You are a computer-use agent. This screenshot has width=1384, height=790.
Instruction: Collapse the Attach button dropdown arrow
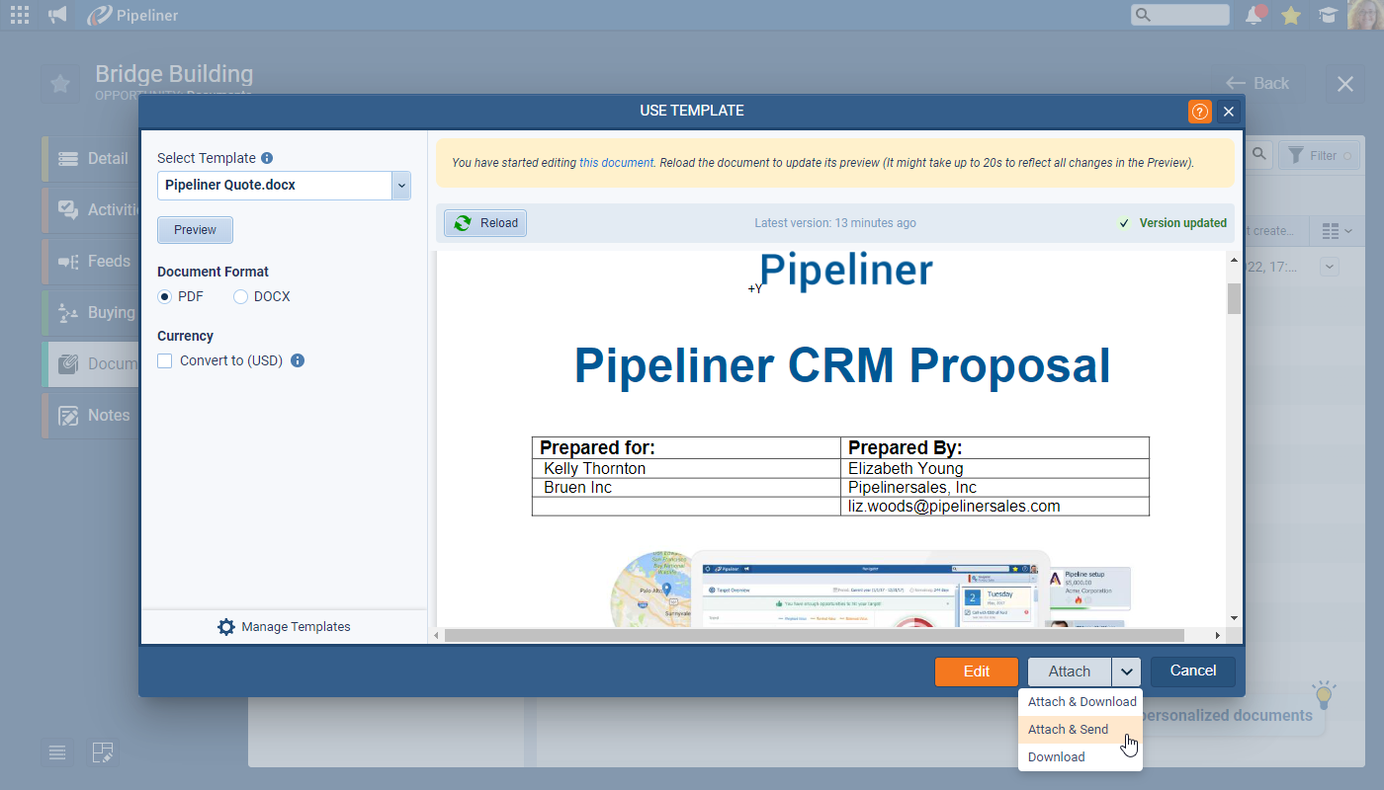pos(1127,671)
